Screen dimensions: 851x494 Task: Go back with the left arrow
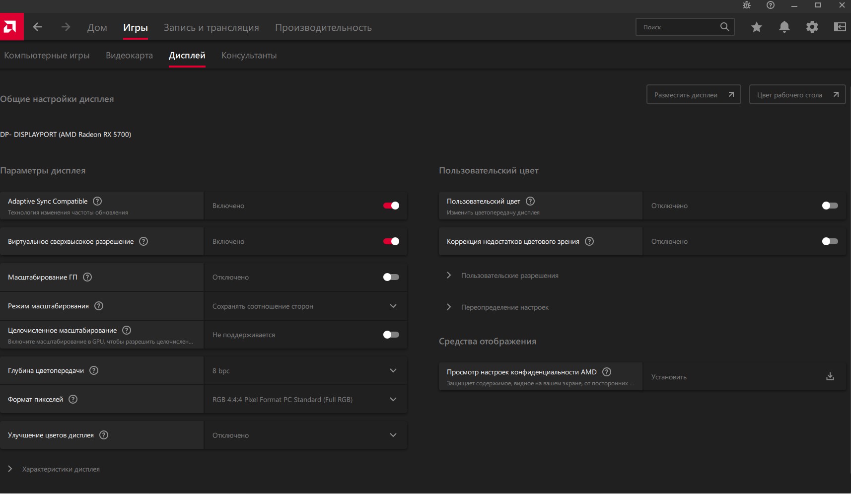tap(37, 27)
